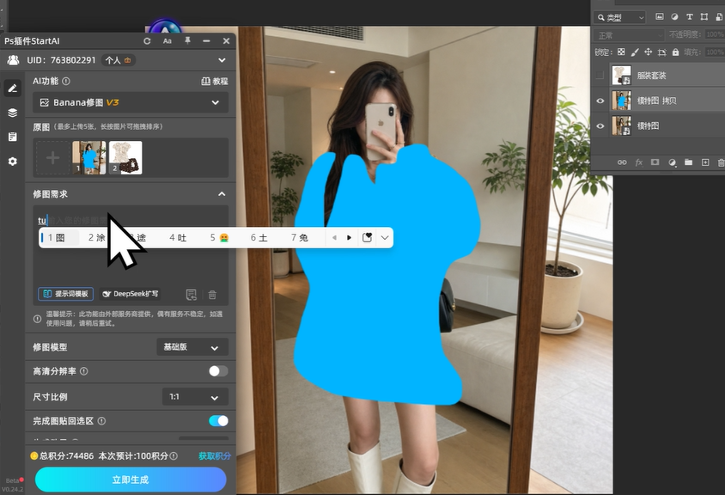Add a layer mask
The height and width of the screenshot is (495, 725).
(655, 162)
